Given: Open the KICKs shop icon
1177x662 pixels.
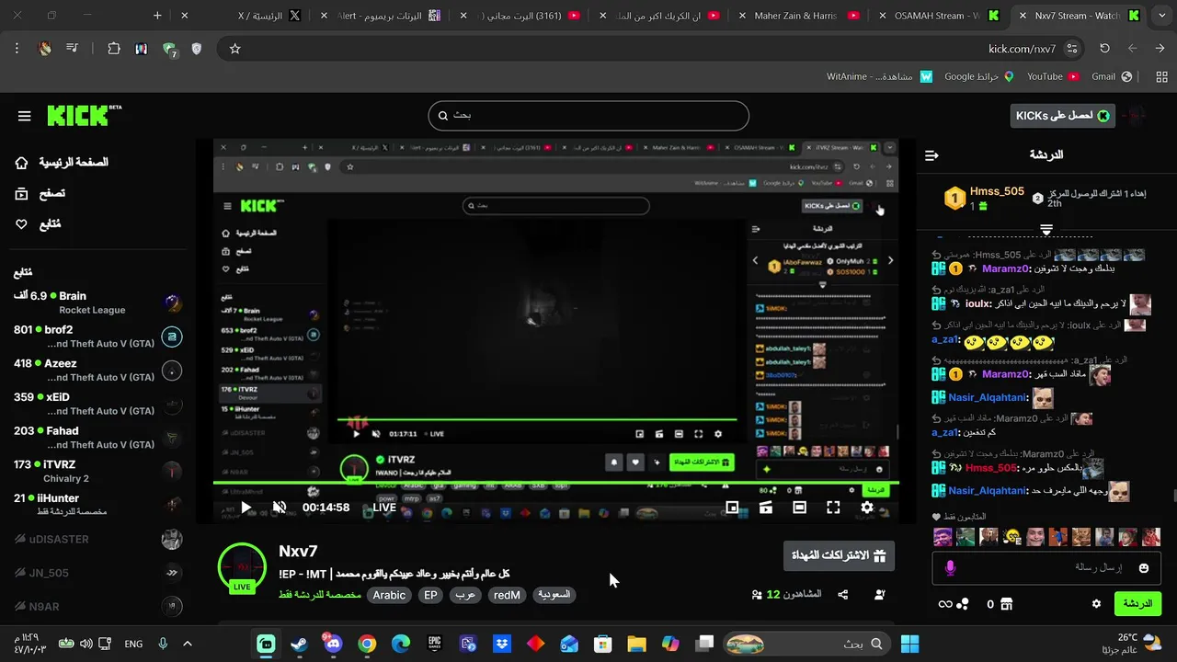Looking at the screenshot, I should pyautogui.click(x=1006, y=604).
